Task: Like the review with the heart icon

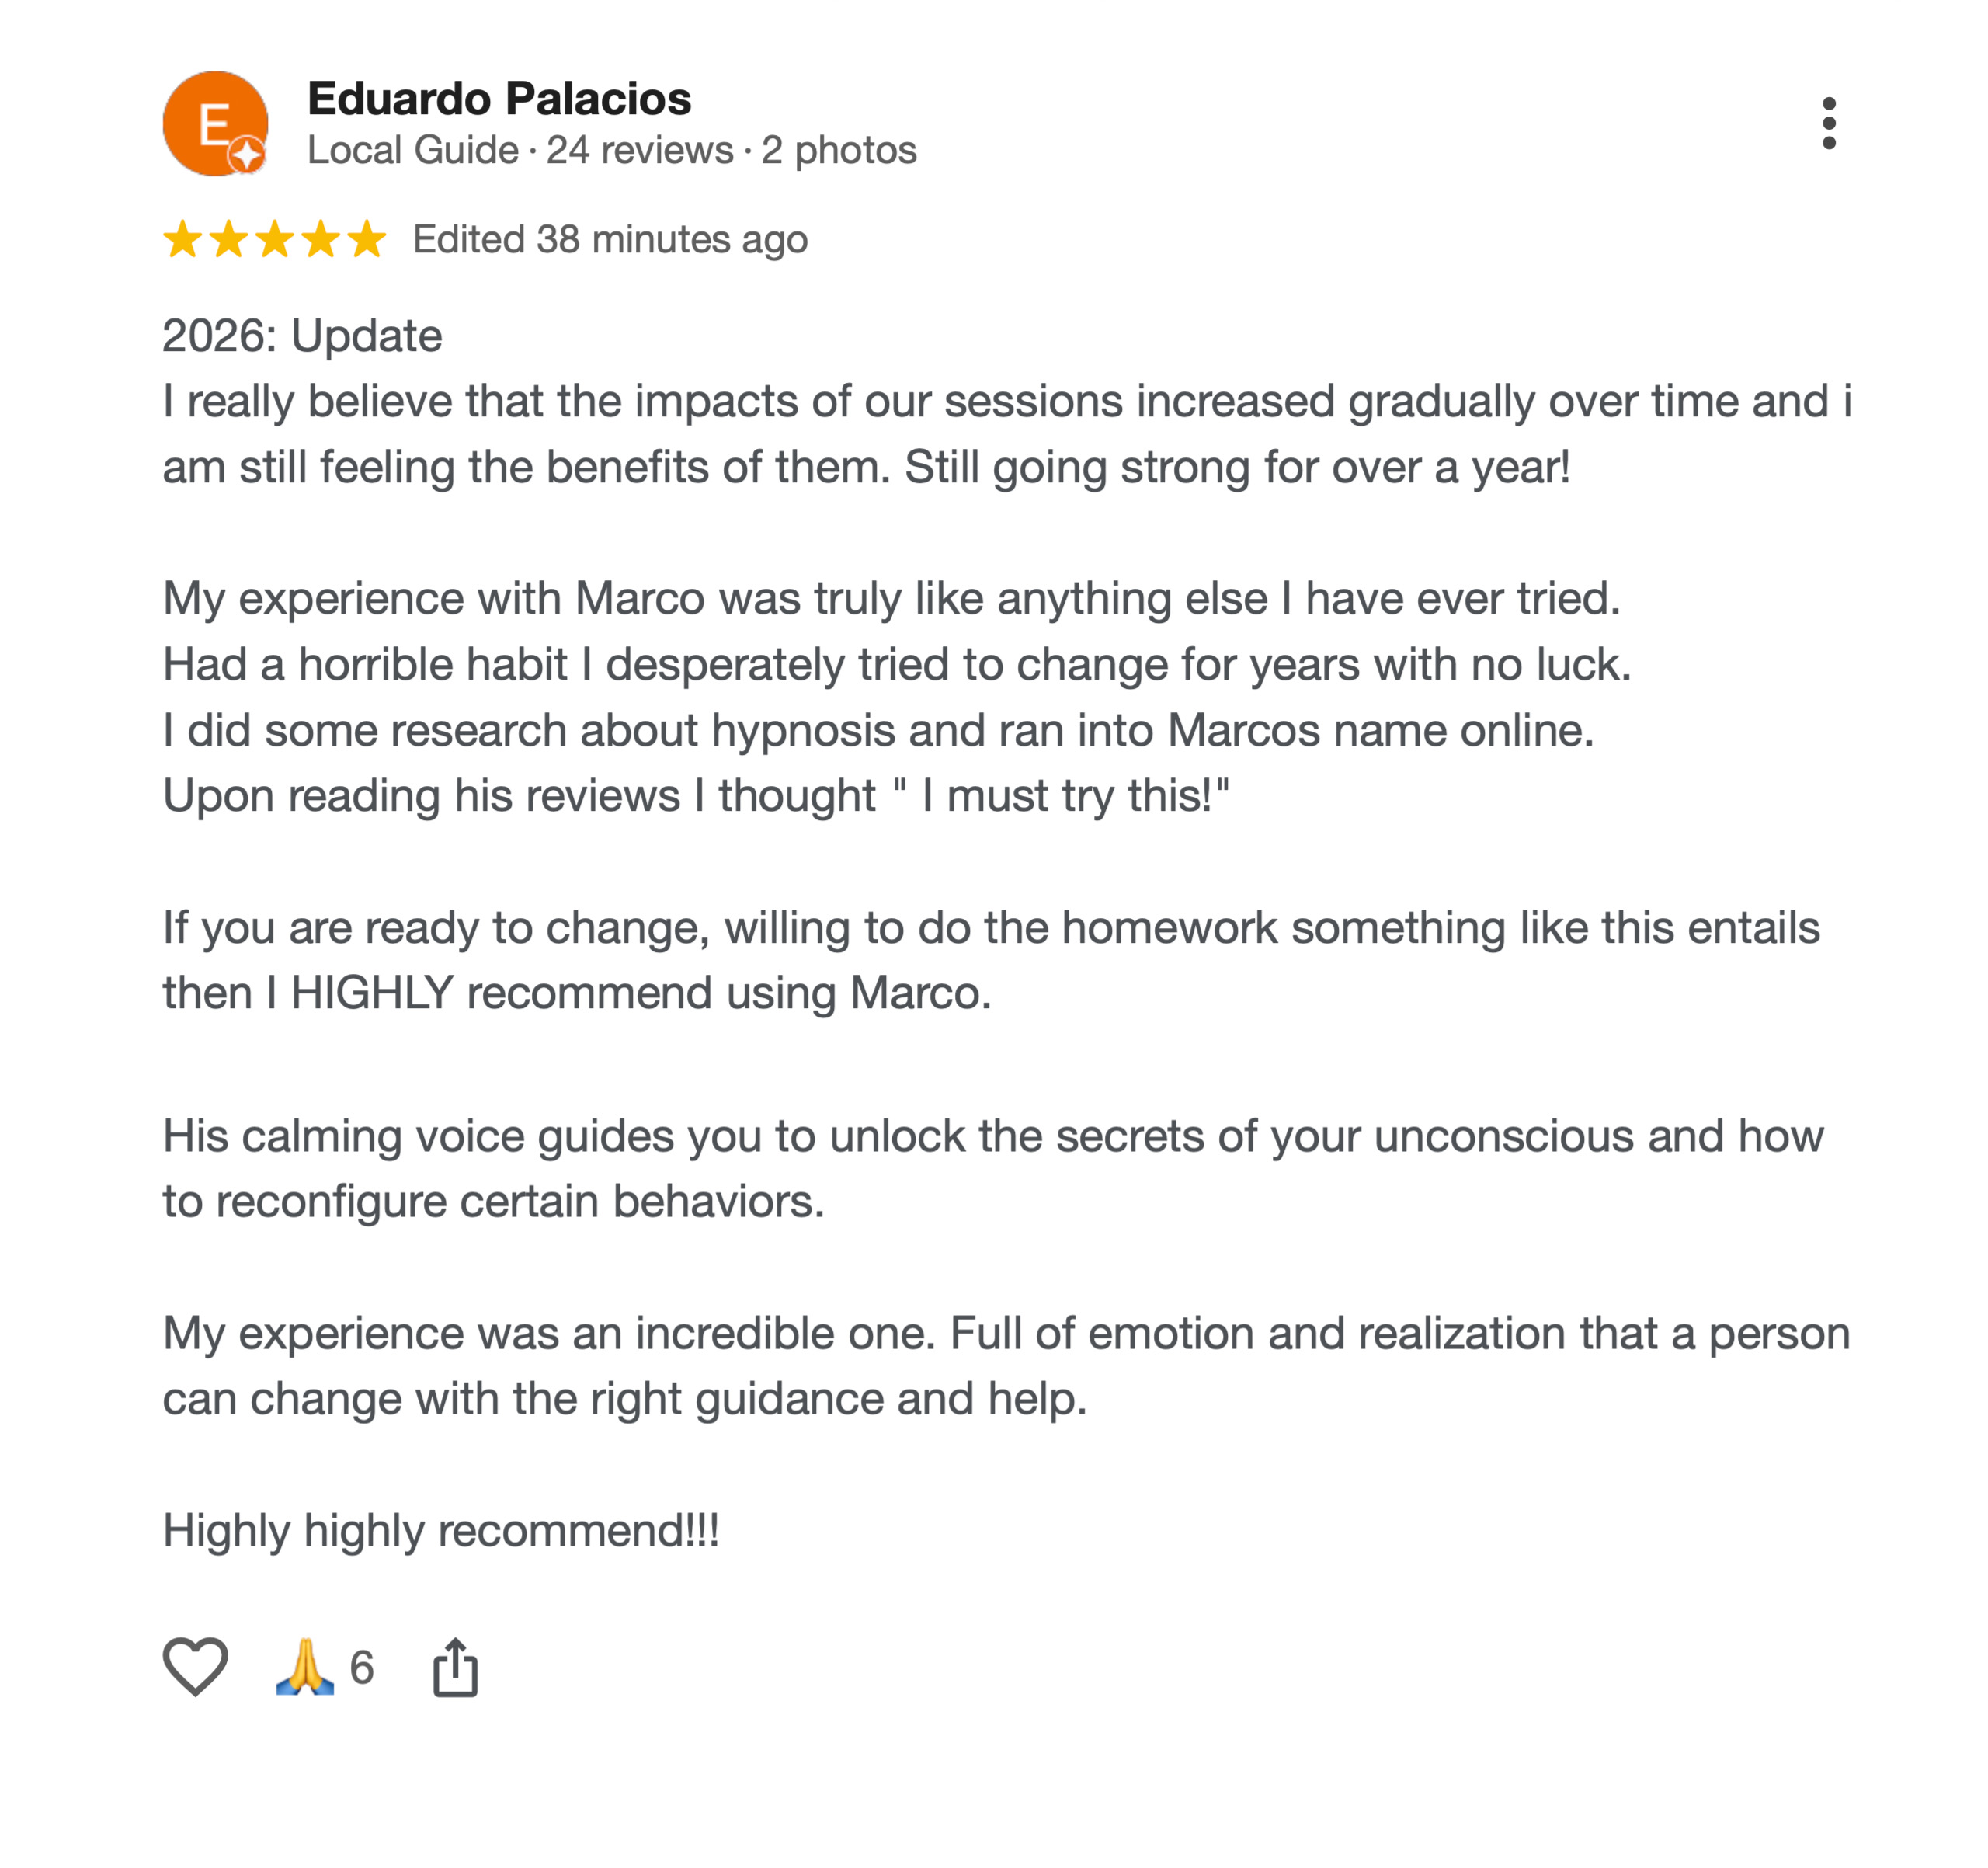Action: [x=195, y=1666]
